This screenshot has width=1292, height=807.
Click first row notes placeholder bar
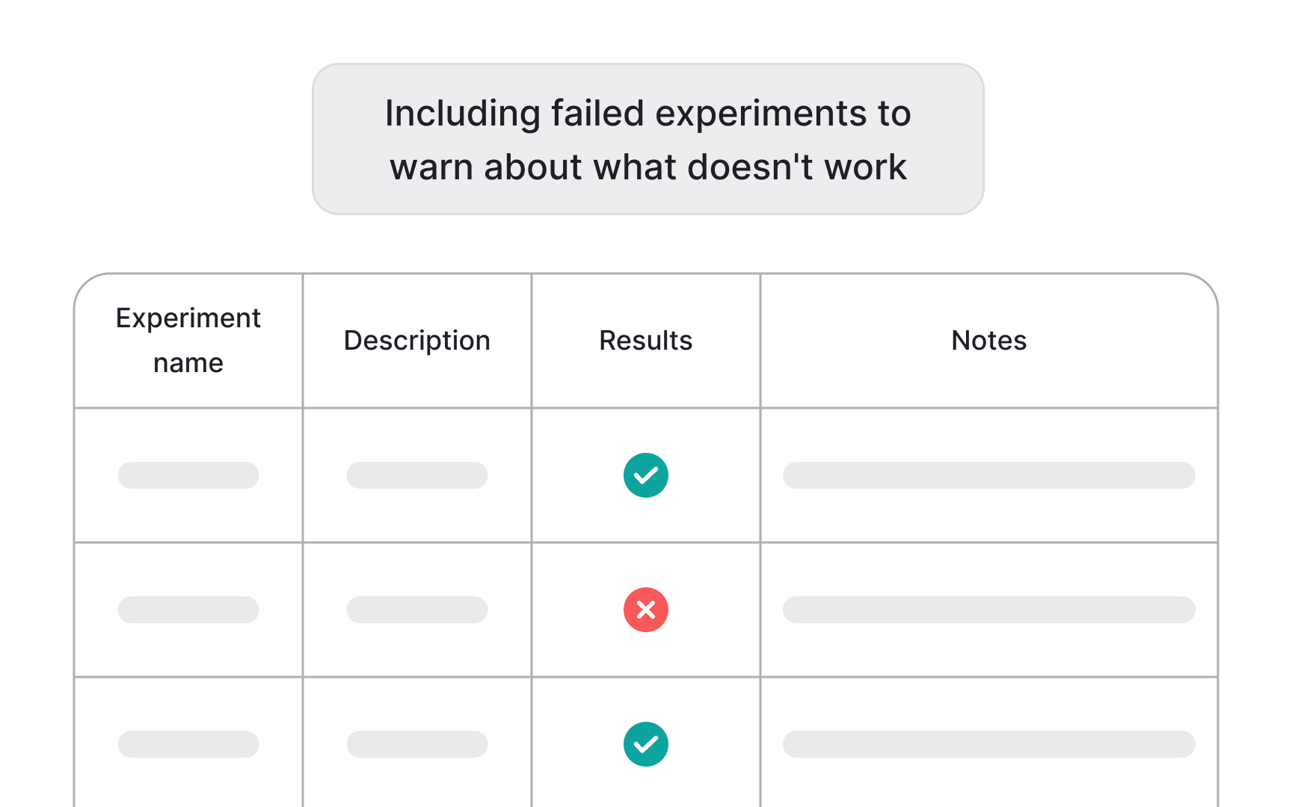[989, 475]
